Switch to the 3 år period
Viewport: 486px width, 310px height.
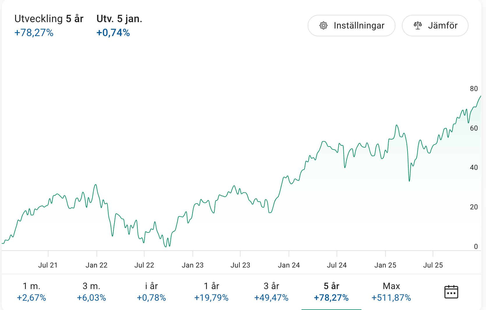pos(271,292)
